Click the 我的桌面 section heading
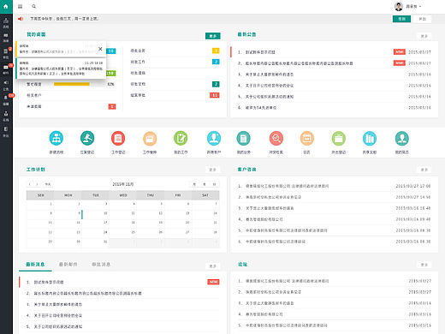Image resolution: width=445 pixels, height=334 pixels. coord(36,34)
